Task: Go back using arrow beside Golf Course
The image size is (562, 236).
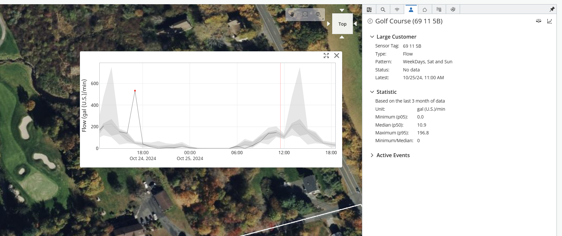Action: [x=370, y=21]
